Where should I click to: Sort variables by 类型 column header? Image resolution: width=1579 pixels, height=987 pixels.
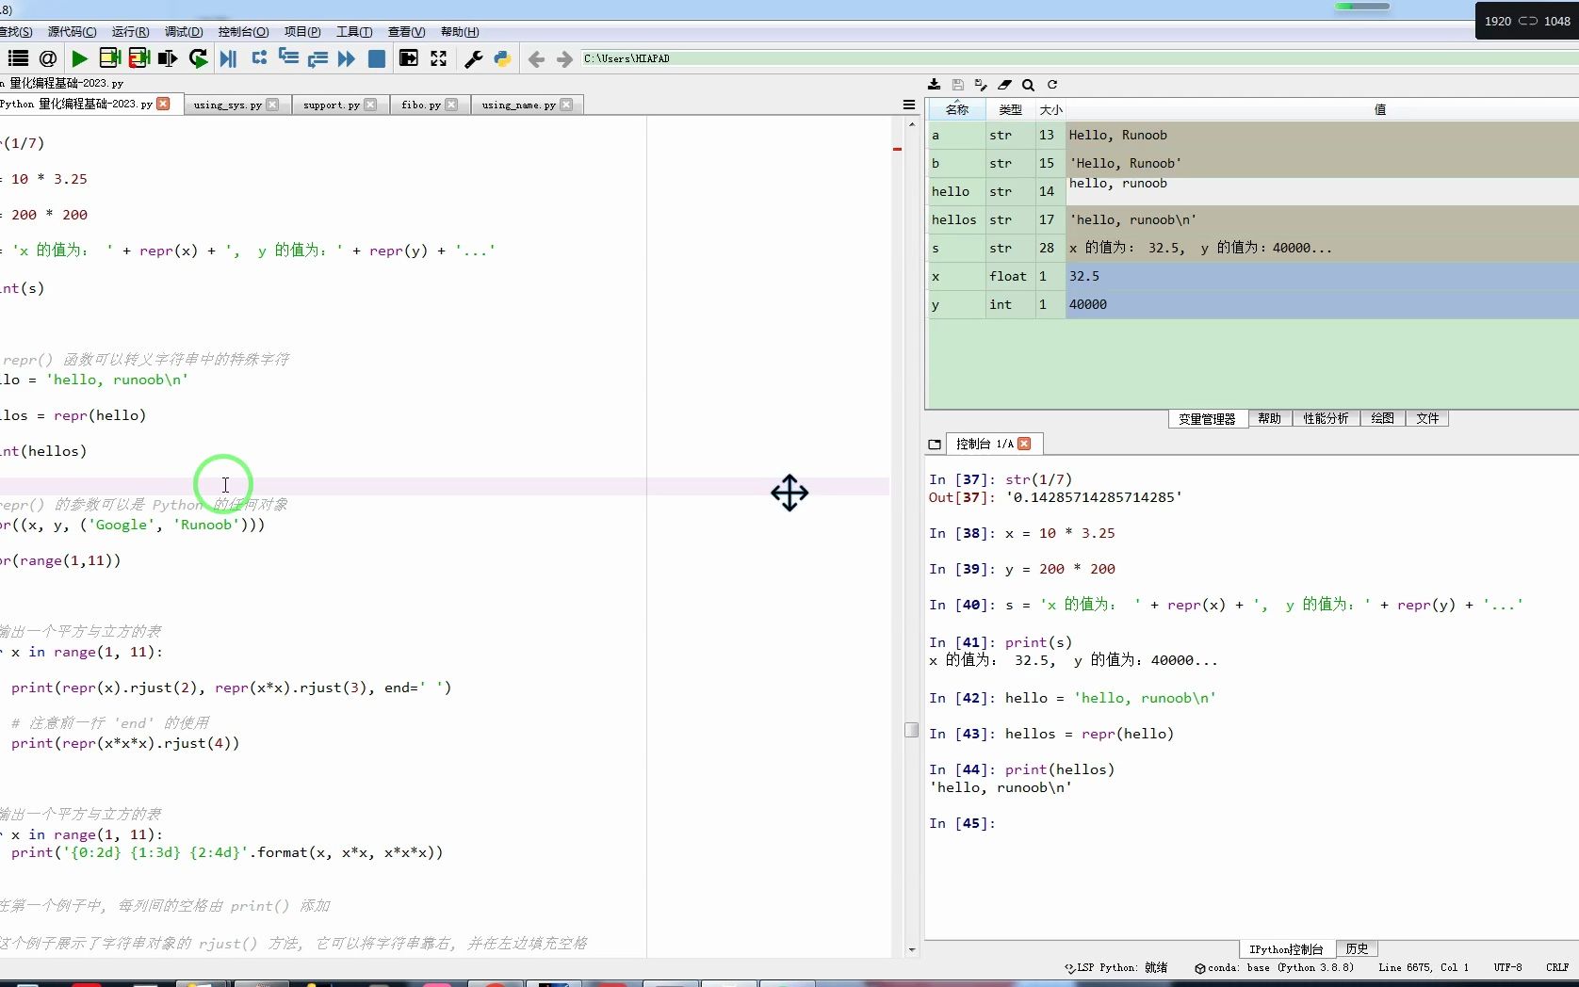click(1010, 109)
